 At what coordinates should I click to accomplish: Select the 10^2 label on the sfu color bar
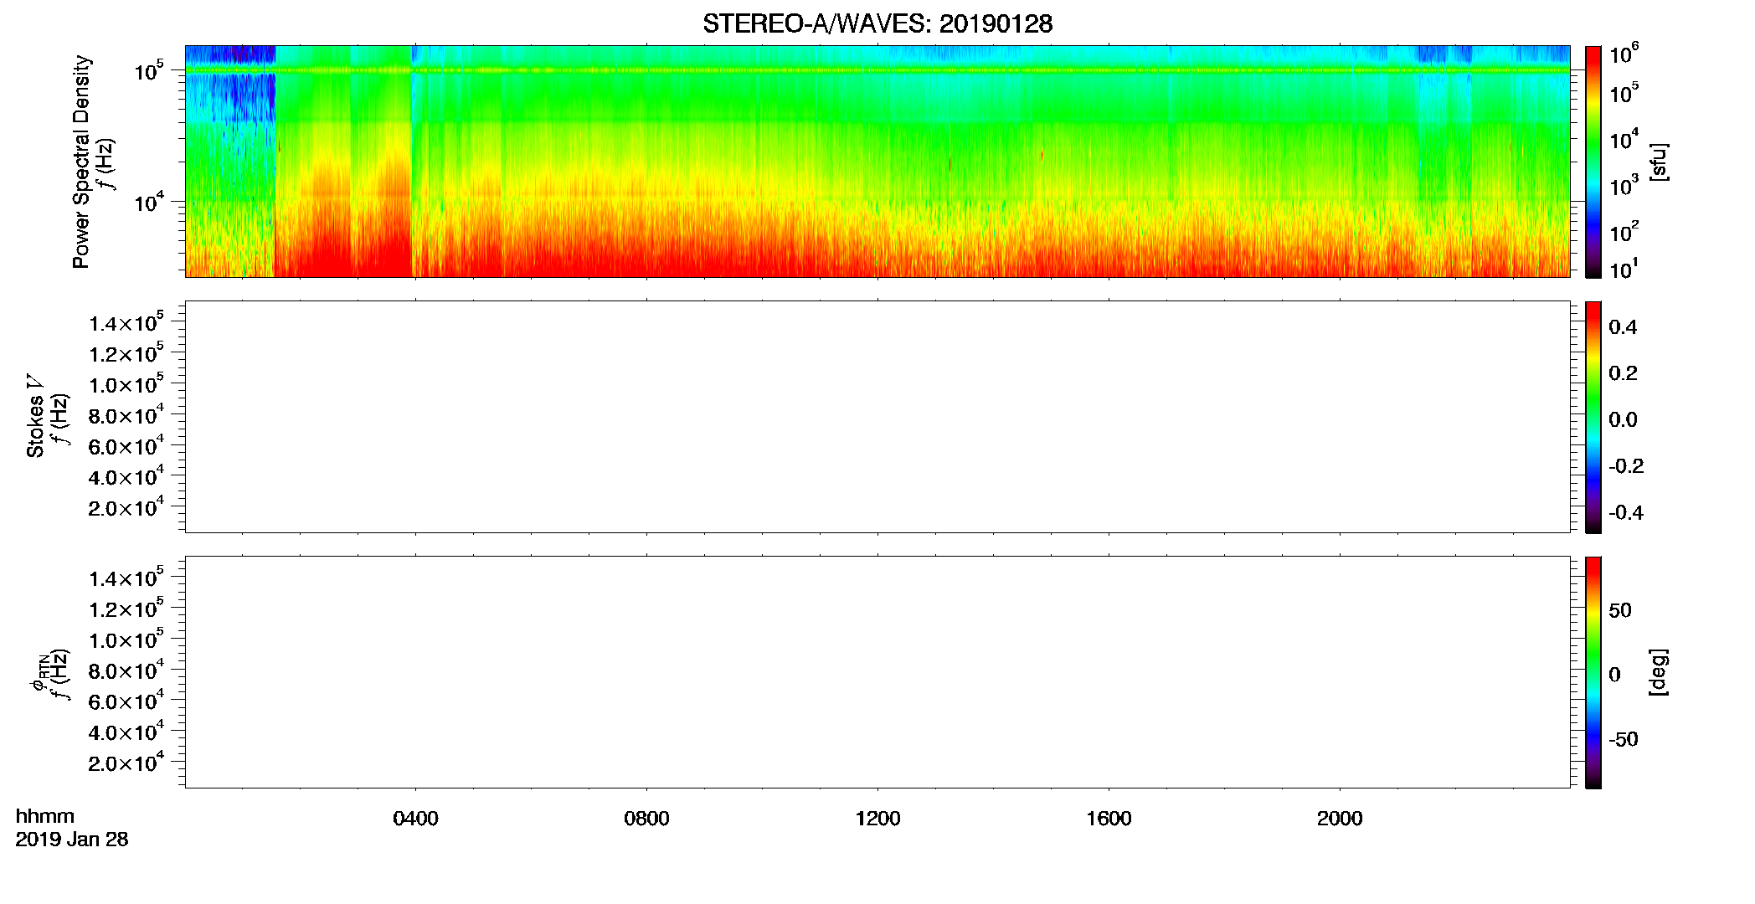1624,232
